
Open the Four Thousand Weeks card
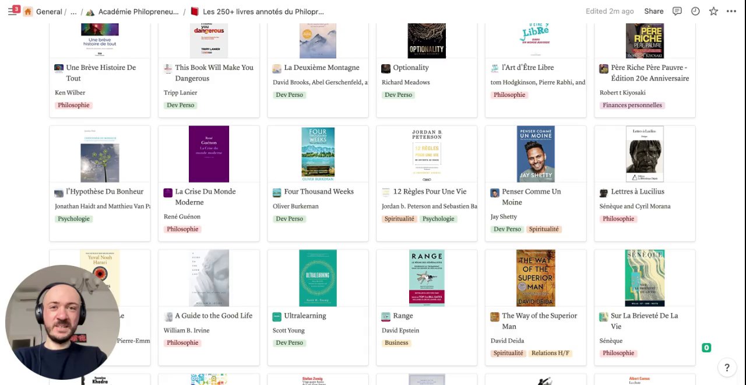click(x=318, y=183)
